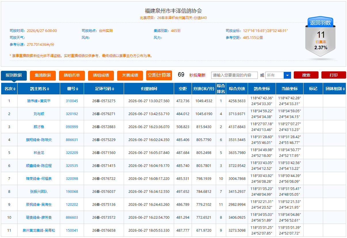Select ring number 26春-0576658

(x=104, y=231)
